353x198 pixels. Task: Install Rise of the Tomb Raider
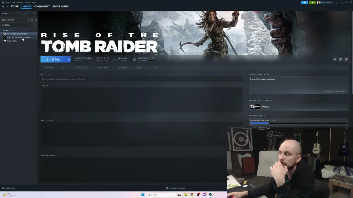(x=54, y=59)
